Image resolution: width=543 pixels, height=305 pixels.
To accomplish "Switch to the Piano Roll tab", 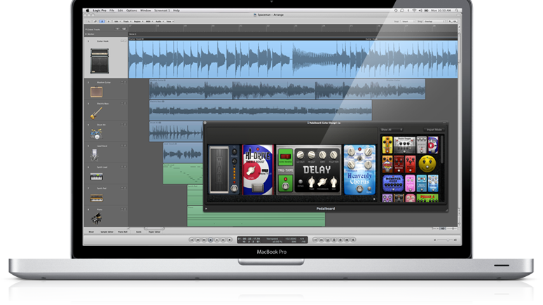I will 123,232.
